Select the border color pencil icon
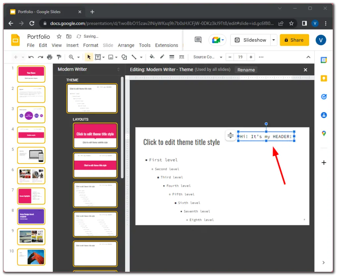 coord(162,57)
